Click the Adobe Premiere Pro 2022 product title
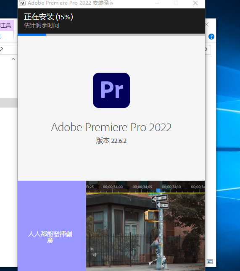This screenshot has width=240, height=271. click(x=111, y=127)
